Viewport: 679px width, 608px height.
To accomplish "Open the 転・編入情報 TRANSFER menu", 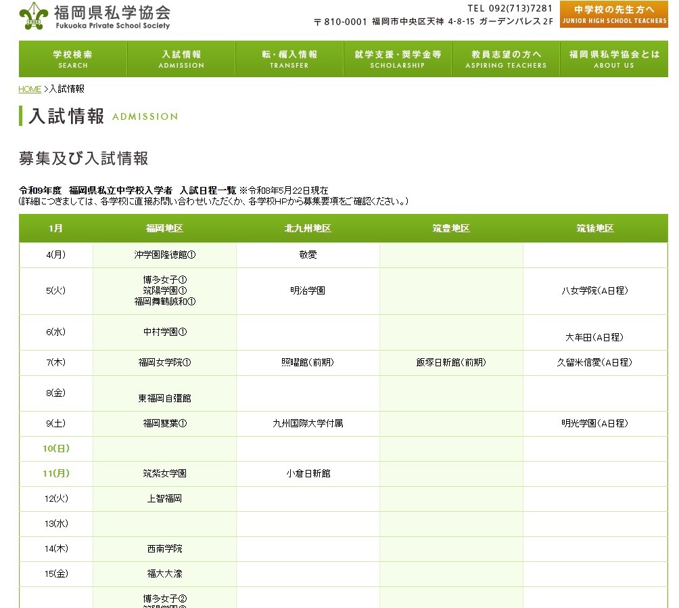I will tap(289, 59).
